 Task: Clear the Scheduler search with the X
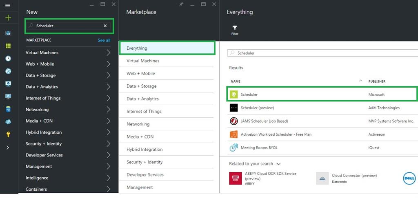click(105, 26)
